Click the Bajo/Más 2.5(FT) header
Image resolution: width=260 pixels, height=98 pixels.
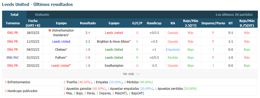click(191, 23)
